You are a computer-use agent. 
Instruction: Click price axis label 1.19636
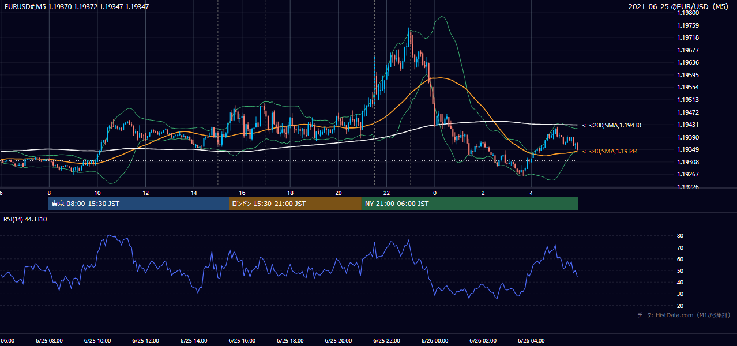(x=689, y=62)
